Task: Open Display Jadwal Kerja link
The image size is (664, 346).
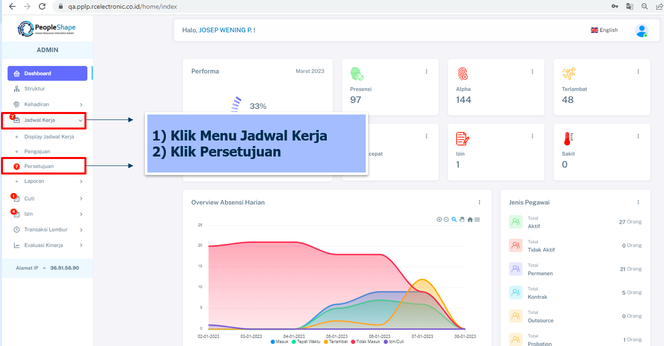Action: click(x=49, y=136)
